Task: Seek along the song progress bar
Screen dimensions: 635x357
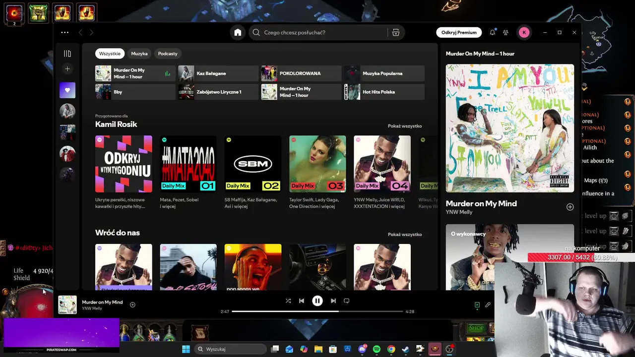Action: [x=317, y=311]
